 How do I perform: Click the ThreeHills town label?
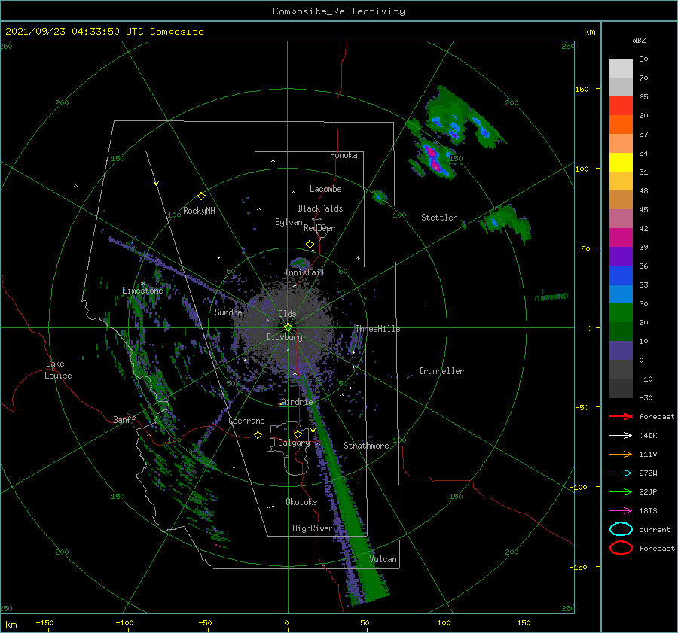[x=377, y=329]
